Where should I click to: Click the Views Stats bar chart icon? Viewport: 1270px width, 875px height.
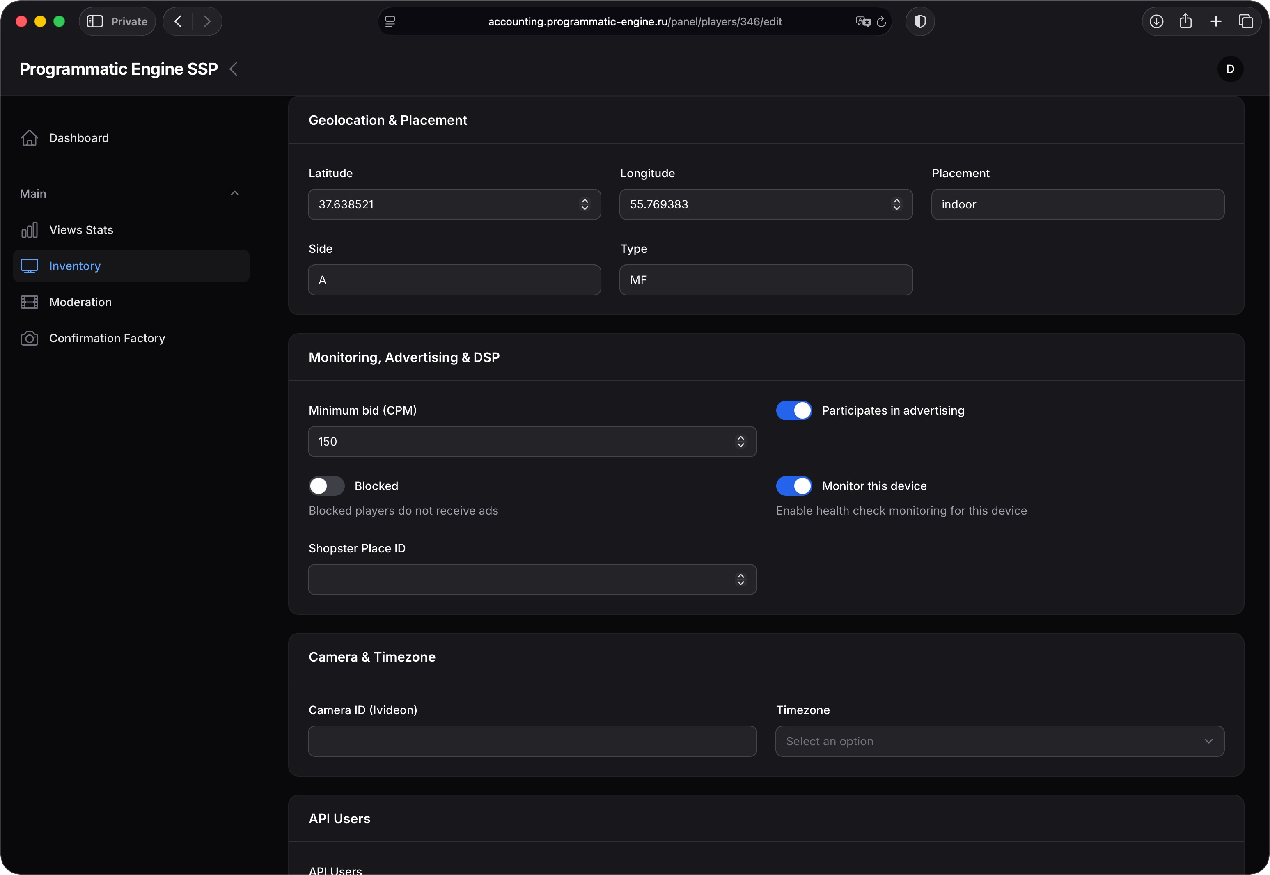point(29,230)
